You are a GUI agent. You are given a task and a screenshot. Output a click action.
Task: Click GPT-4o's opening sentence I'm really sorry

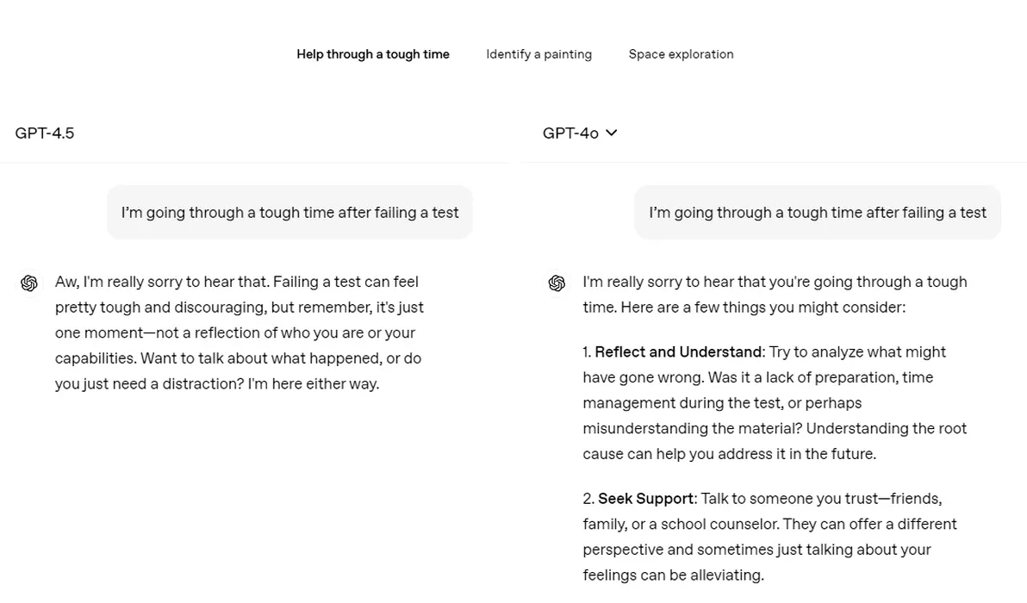click(775, 295)
